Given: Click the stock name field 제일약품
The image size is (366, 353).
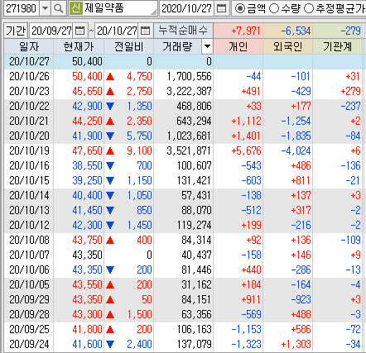Looking at the screenshot, I should click(113, 8).
